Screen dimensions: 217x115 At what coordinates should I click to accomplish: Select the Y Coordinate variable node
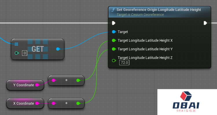(x=23, y=85)
